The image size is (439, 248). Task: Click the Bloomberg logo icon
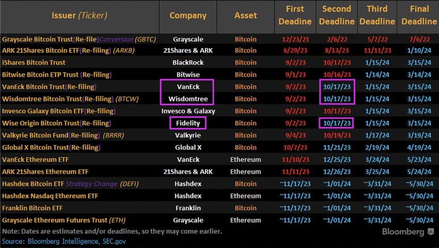[x=432, y=233]
